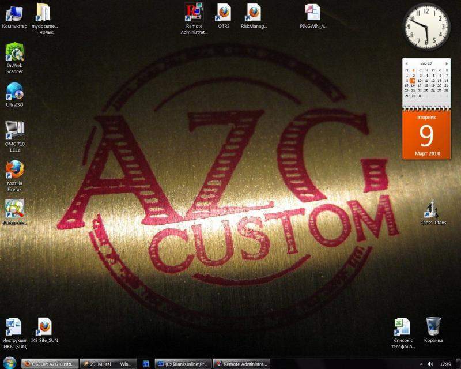Select day 20 in calendar gadget

[x=440, y=86]
